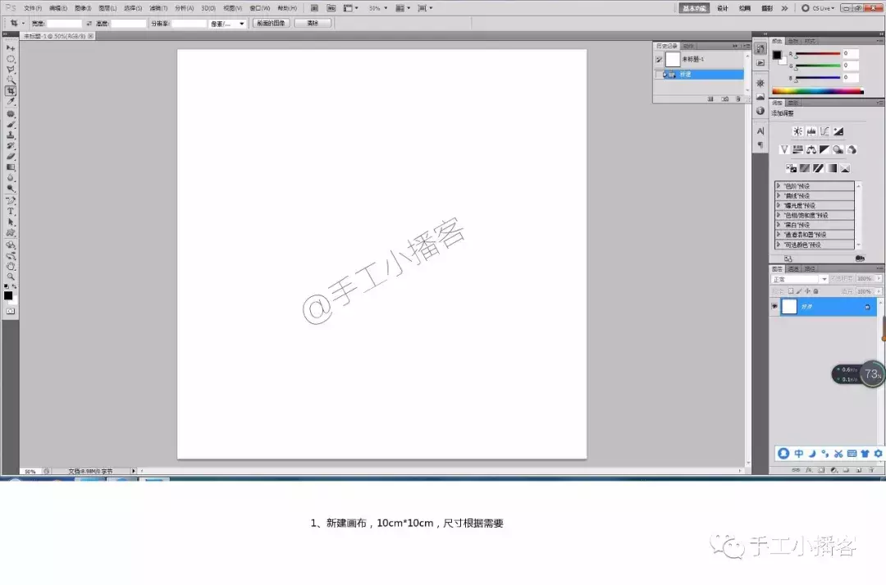
Task: Select the Gradient tool
Action: point(10,167)
